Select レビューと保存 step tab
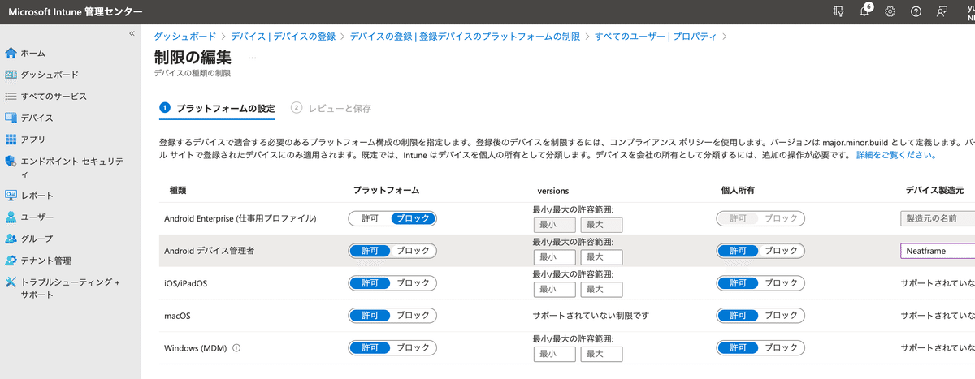This screenshot has width=975, height=379. pos(331,108)
